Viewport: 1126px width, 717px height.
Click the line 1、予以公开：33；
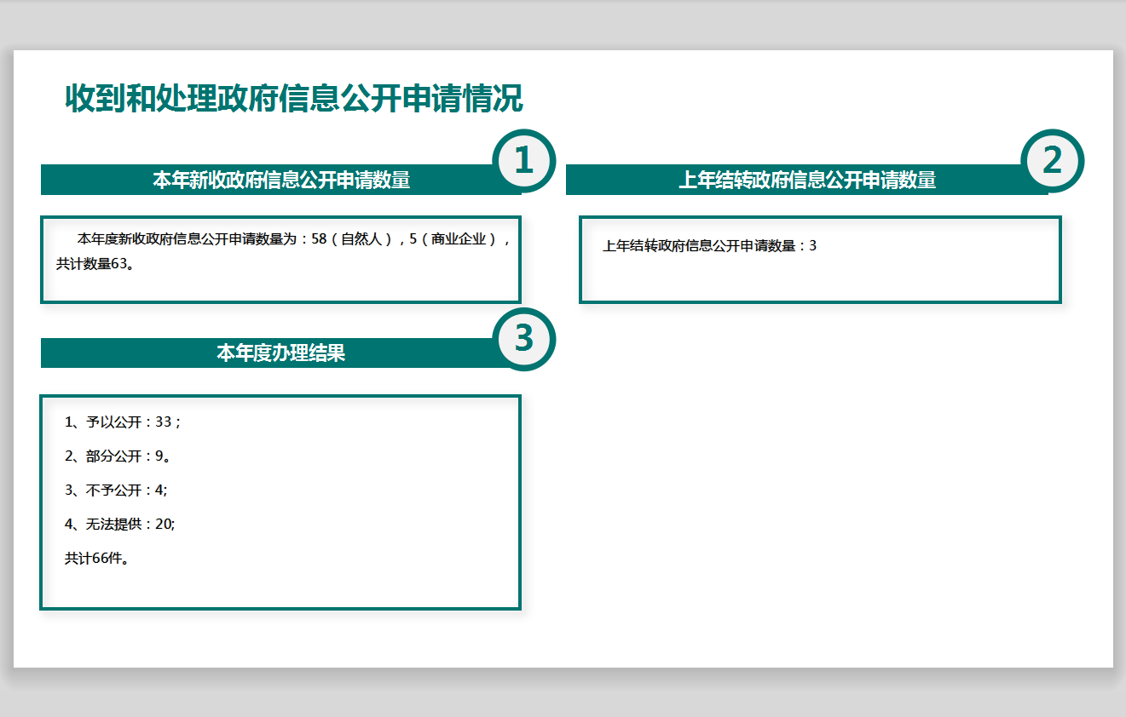(123, 422)
